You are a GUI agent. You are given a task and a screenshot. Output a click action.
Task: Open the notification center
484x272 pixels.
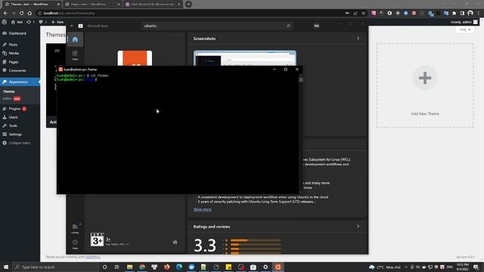click(476, 267)
